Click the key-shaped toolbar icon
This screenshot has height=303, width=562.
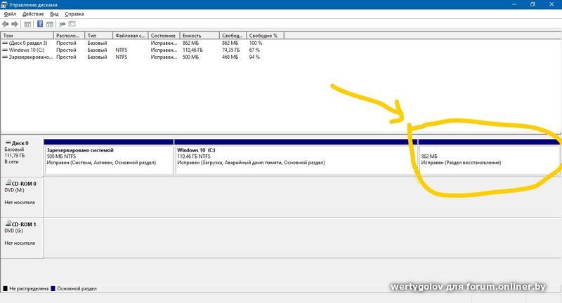(x=63, y=24)
